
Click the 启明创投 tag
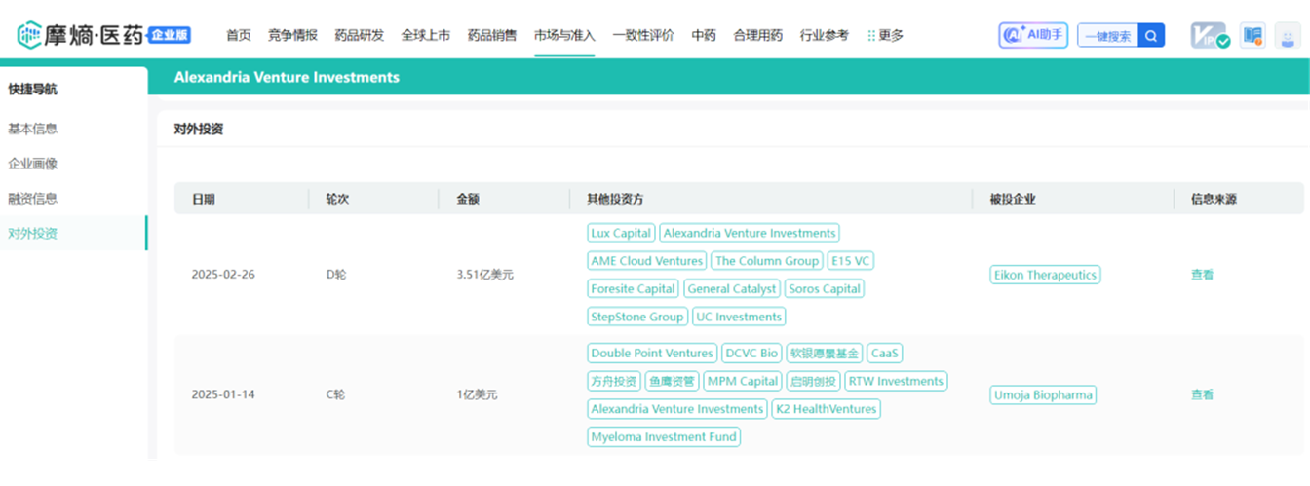tap(813, 381)
